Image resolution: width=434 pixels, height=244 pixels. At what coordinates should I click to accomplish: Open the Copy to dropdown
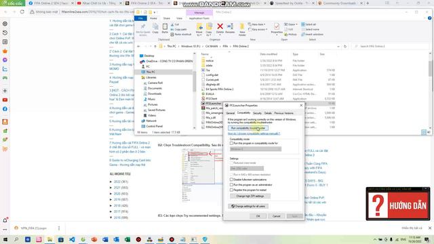coord(209,33)
